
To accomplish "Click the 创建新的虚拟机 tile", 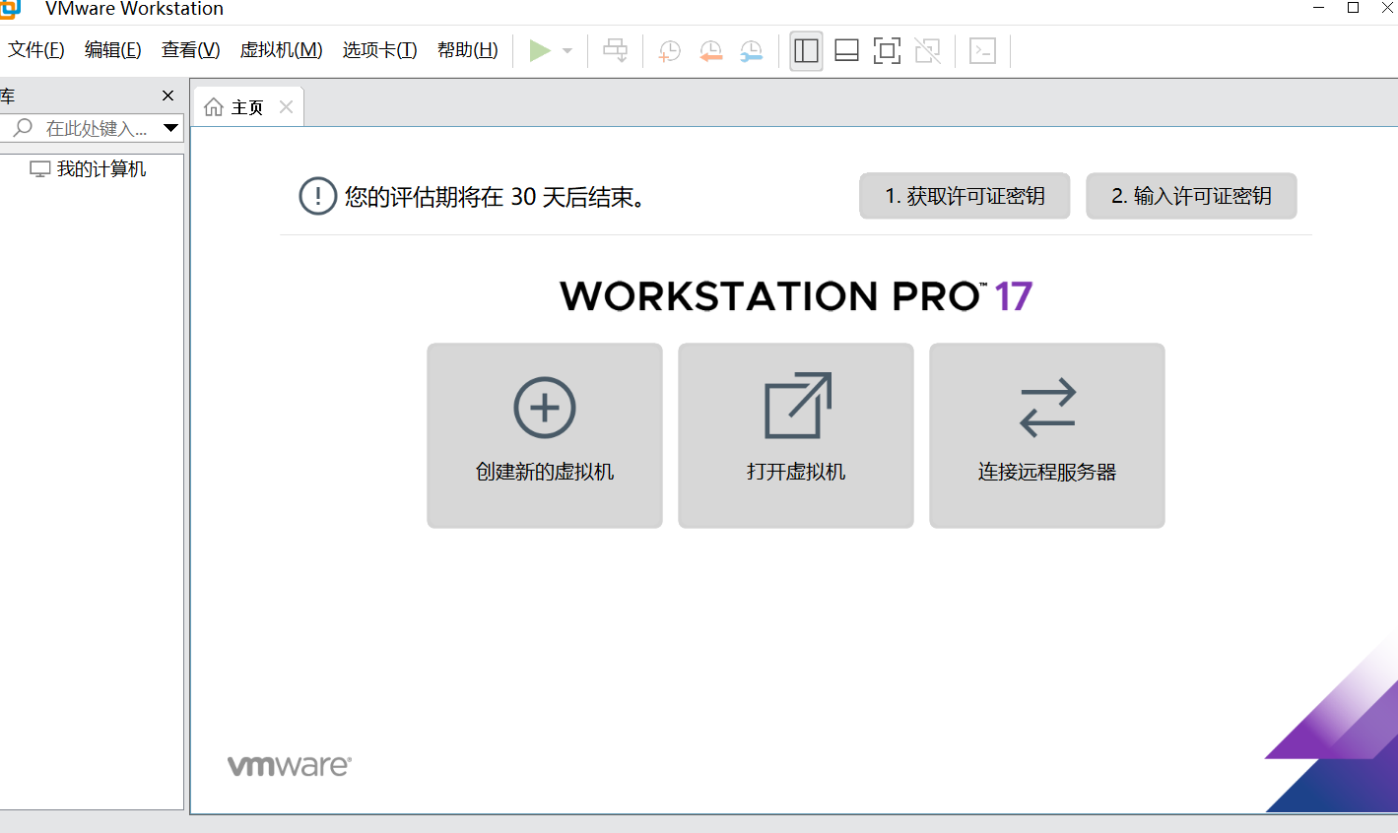I will [x=545, y=435].
